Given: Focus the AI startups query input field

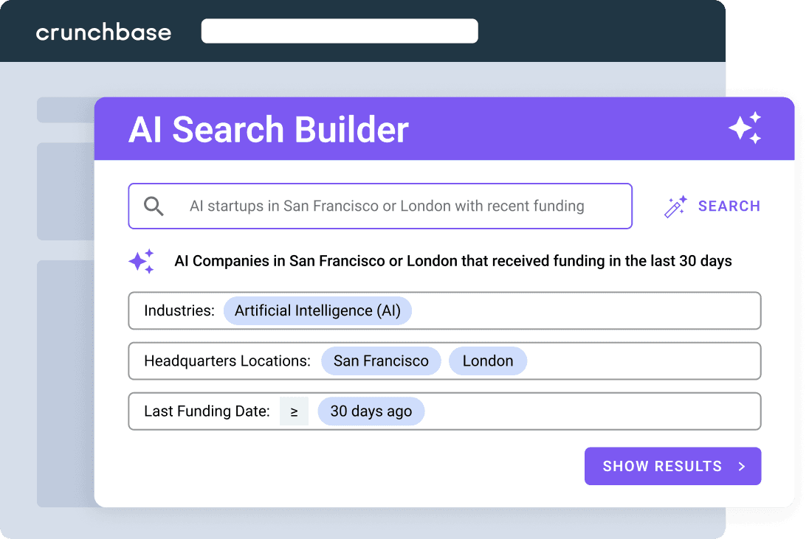Looking at the screenshot, I should coord(380,206).
